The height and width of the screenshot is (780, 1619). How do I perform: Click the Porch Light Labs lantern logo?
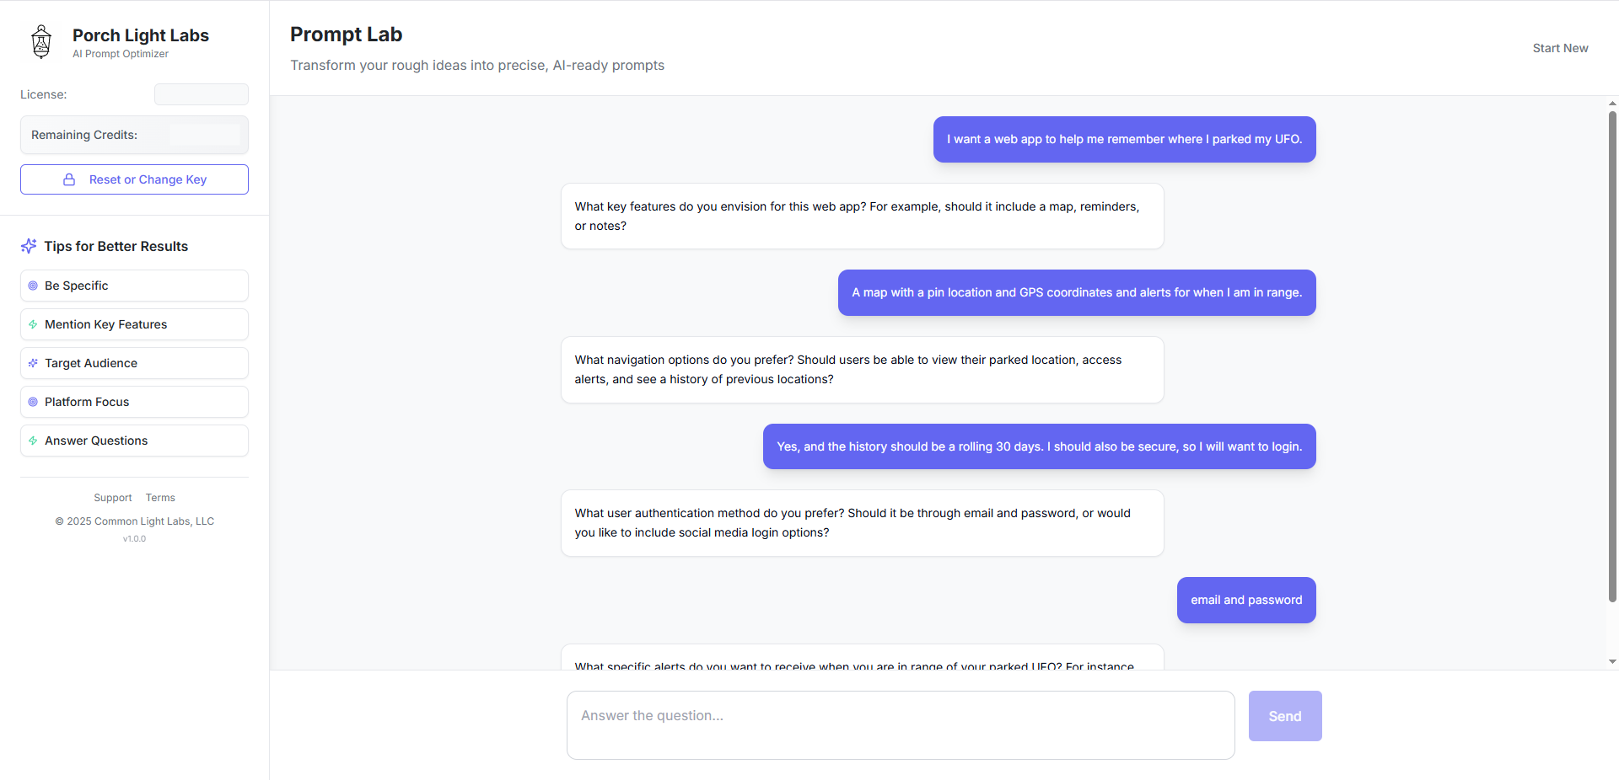[x=41, y=41]
